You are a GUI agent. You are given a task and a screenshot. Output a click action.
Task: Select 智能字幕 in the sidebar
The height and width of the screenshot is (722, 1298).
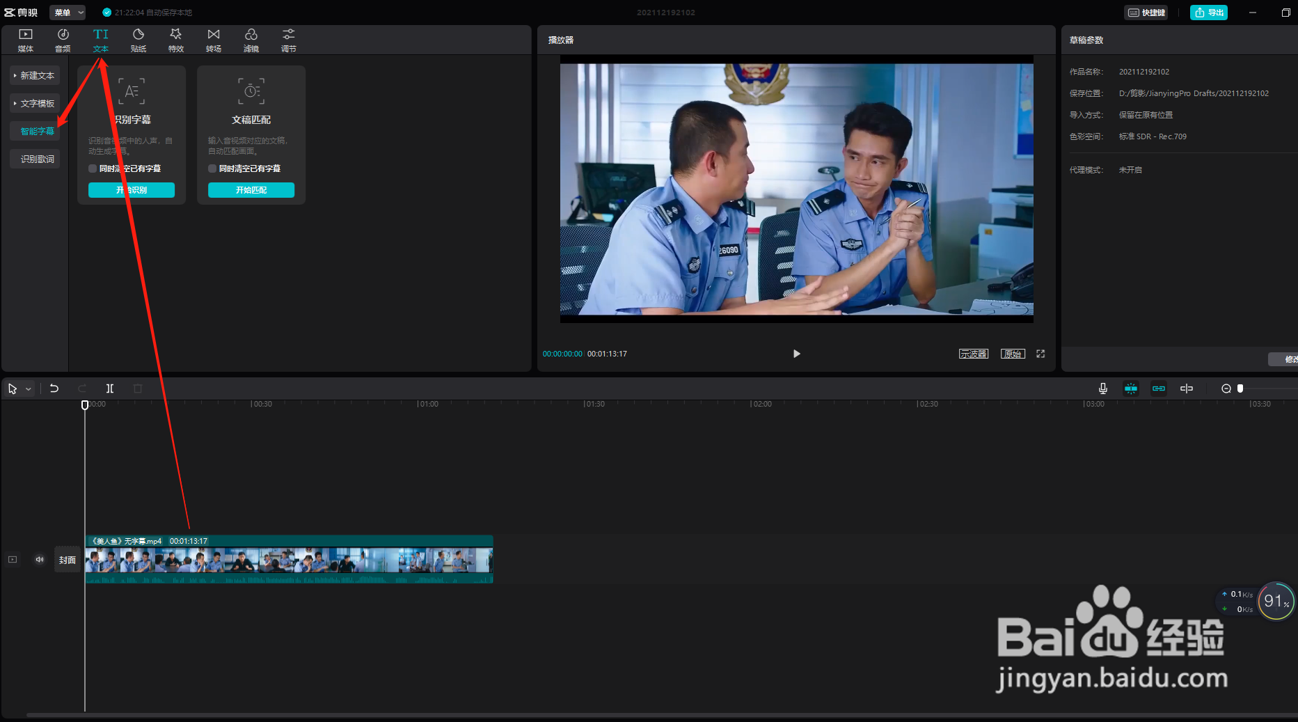[35, 131]
